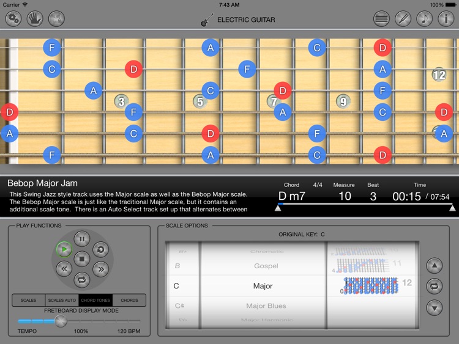The image size is (459, 344).
Task: Tap the open A string blue note
Action: [9, 134]
